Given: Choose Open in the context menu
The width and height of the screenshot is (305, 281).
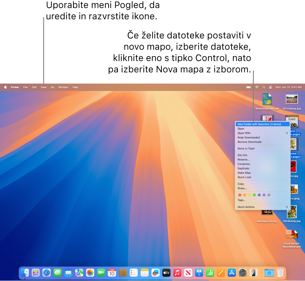Looking at the screenshot, I should (263, 129).
